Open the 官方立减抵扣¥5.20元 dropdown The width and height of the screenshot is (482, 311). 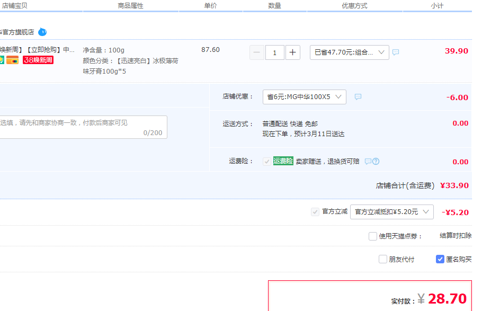click(392, 212)
